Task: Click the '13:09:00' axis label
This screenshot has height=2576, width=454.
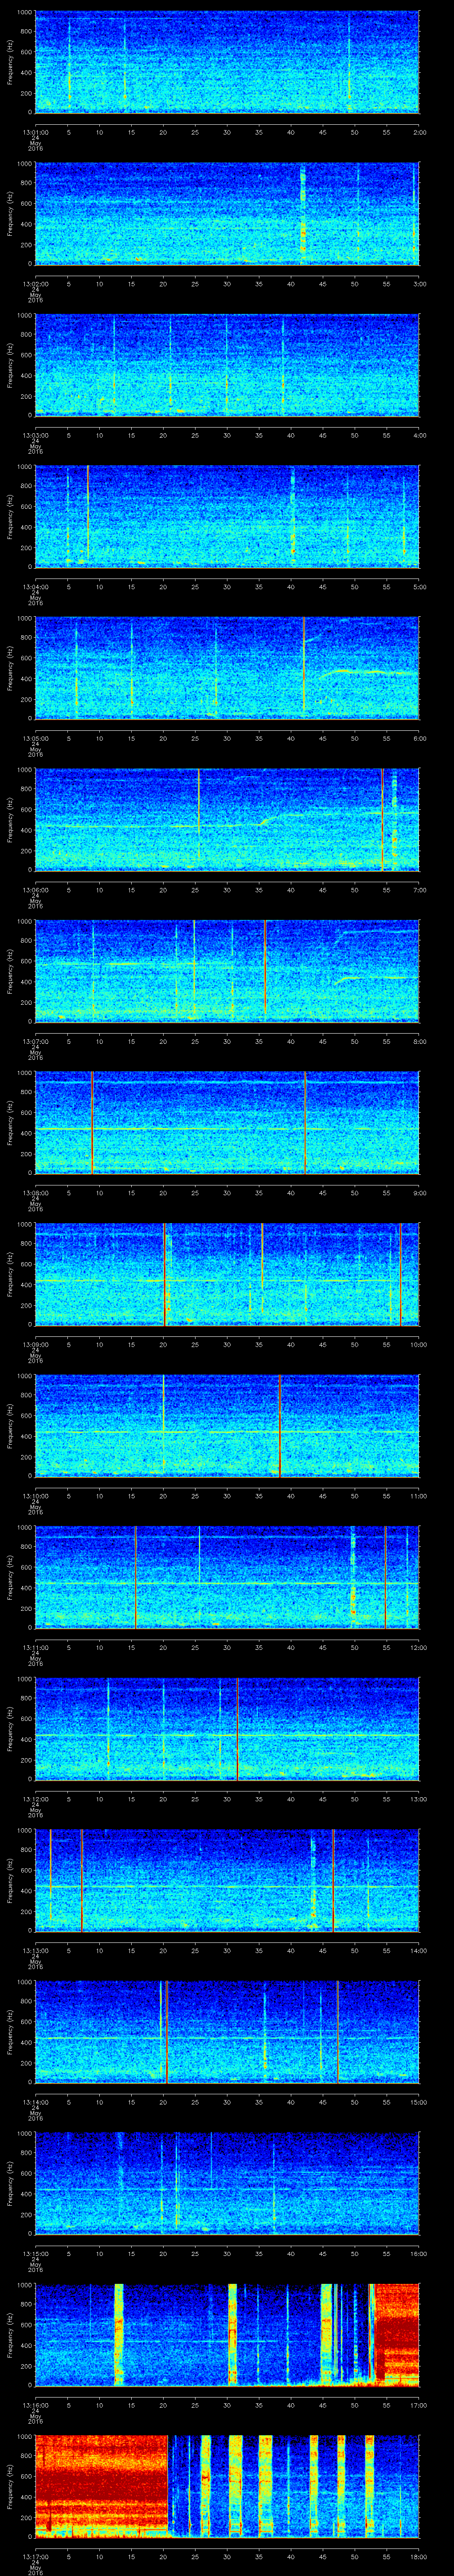Action: click(36, 1345)
